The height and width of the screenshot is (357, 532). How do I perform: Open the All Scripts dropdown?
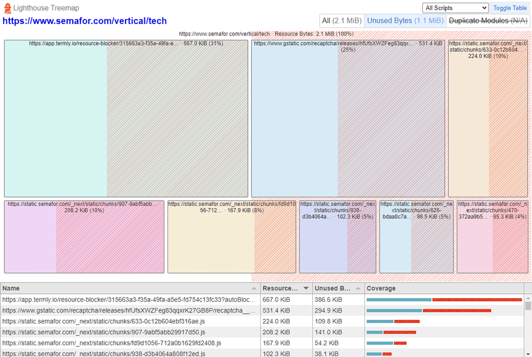455,8
